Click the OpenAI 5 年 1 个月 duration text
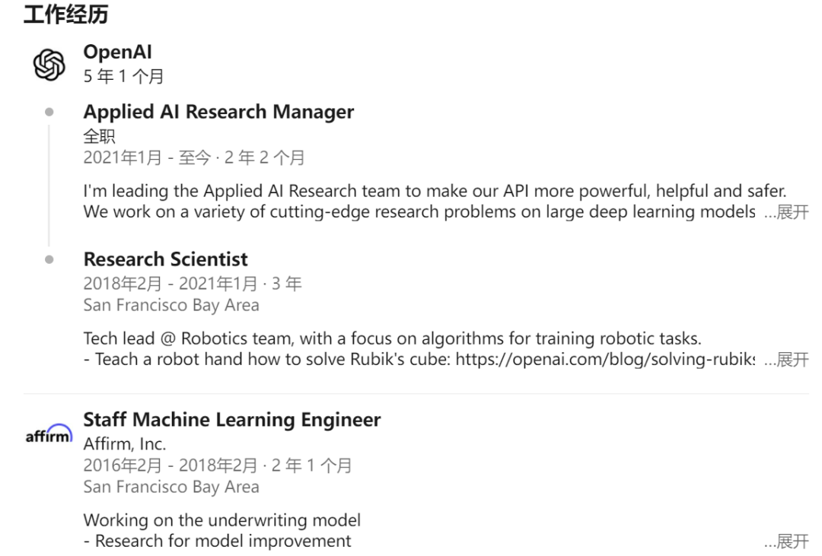The image size is (822, 556). click(x=124, y=77)
